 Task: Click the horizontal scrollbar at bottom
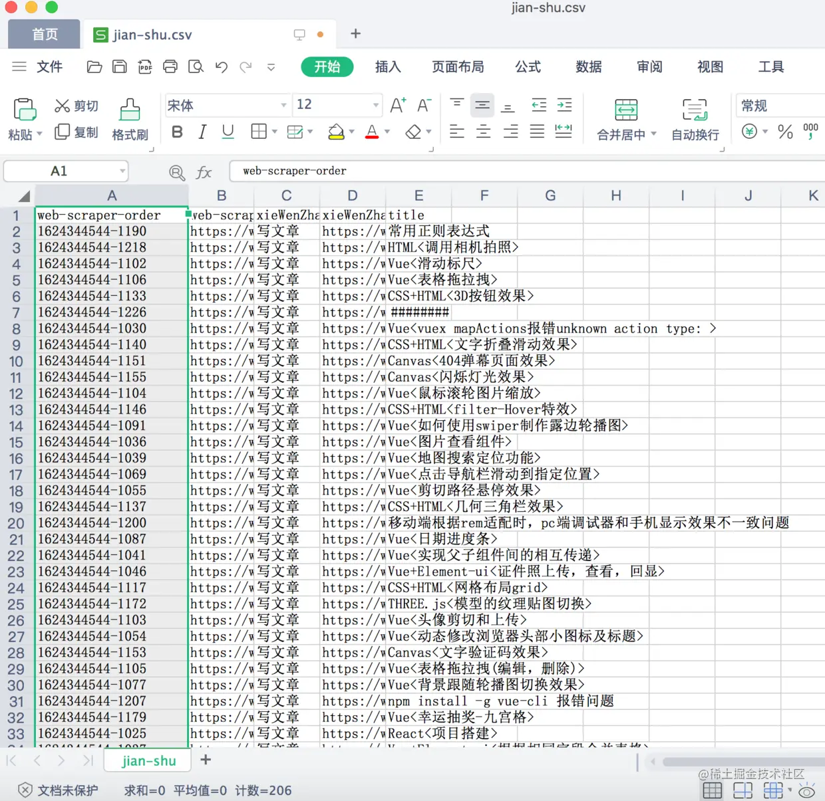click(x=742, y=762)
